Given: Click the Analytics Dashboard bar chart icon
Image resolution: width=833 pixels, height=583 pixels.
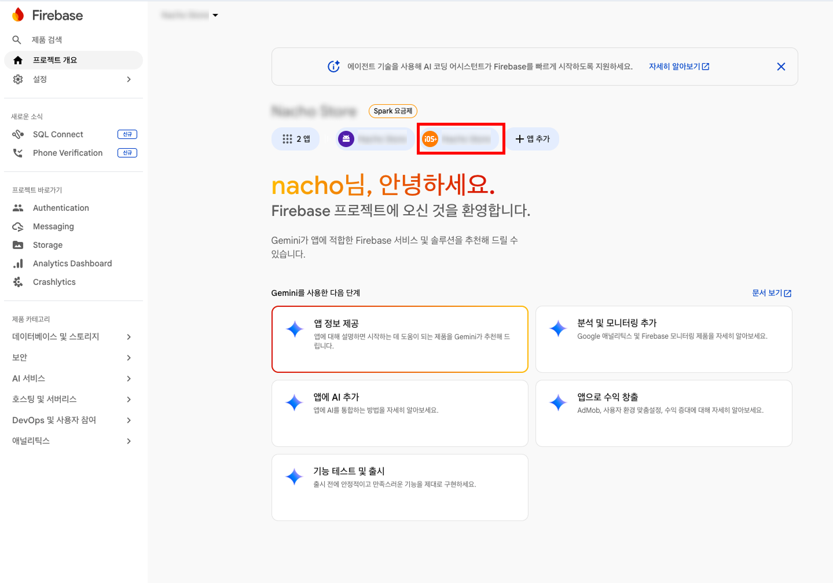Looking at the screenshot, I should (18, 263).
